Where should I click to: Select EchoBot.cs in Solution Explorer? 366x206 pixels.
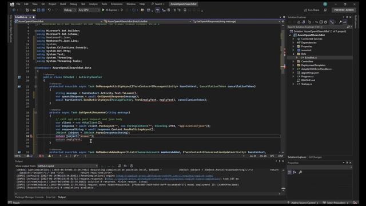[x=311, y=58]
